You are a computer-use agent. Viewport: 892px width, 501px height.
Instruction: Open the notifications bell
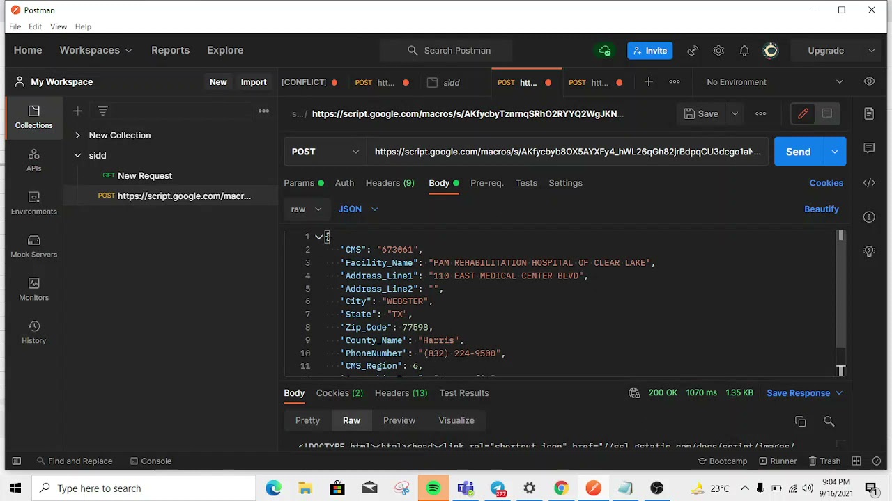(x=744, y=50)
